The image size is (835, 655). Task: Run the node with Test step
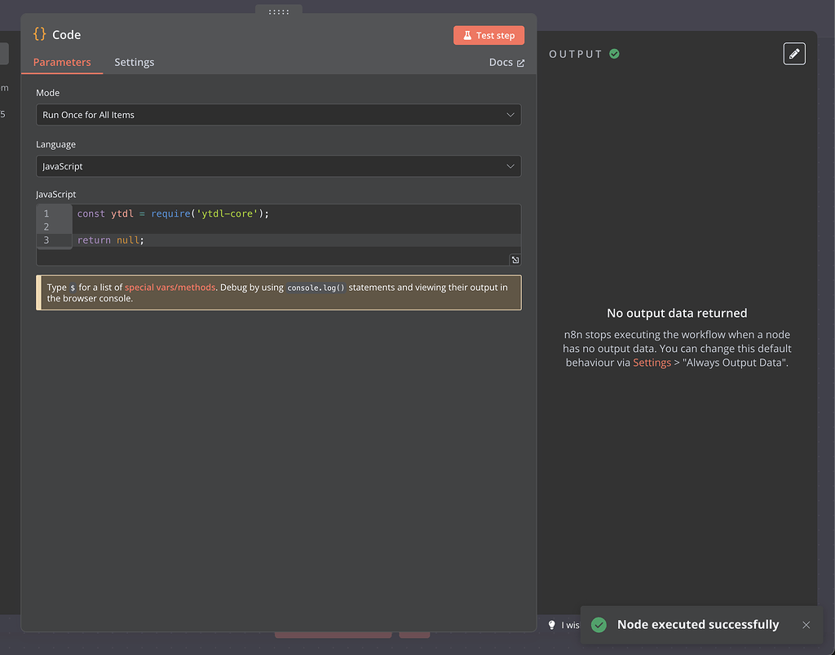tap(488, 35)
